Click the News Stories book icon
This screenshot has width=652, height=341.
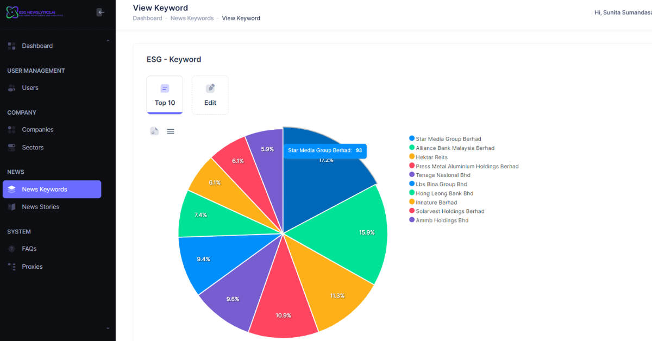(x=11, y=207)
